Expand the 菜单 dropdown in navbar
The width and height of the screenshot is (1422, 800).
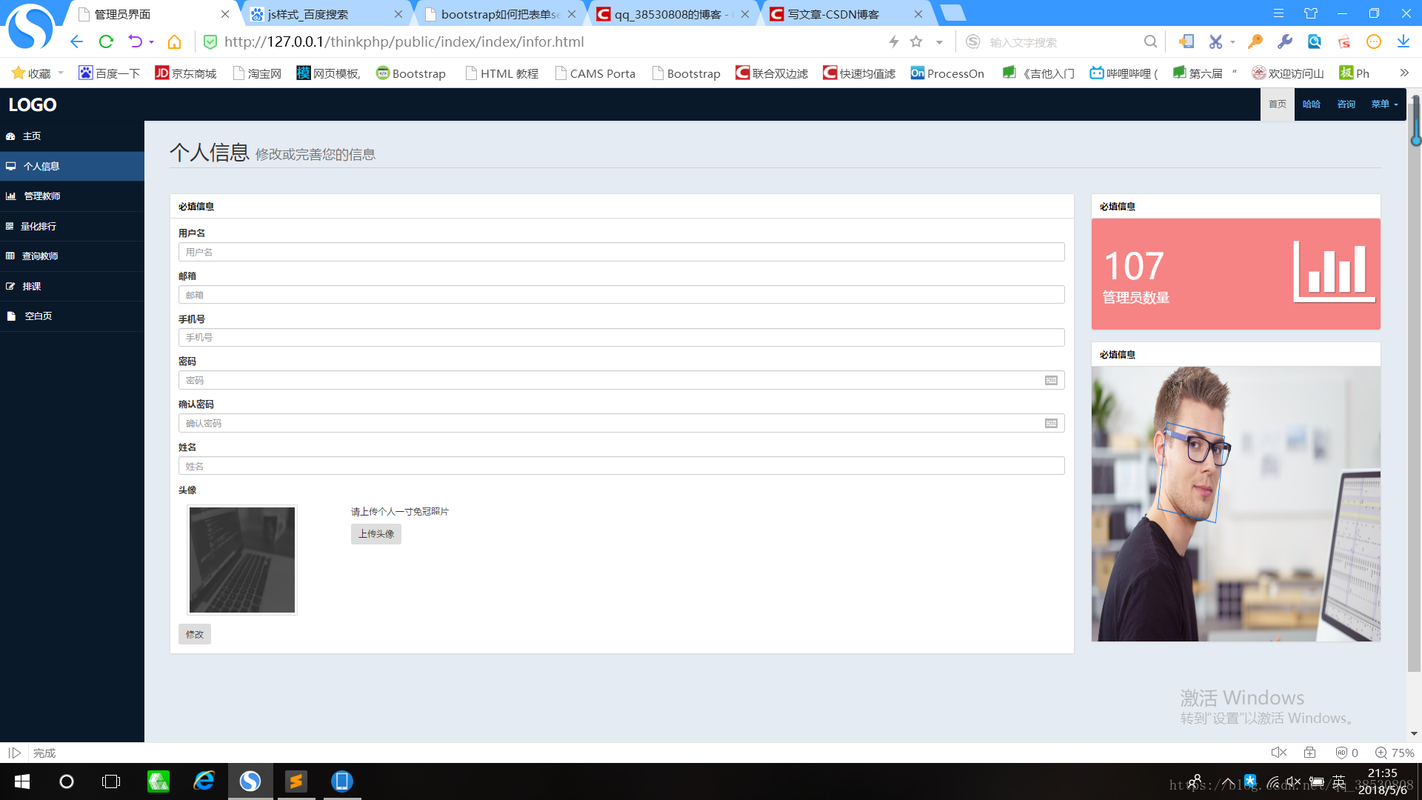1384,104
